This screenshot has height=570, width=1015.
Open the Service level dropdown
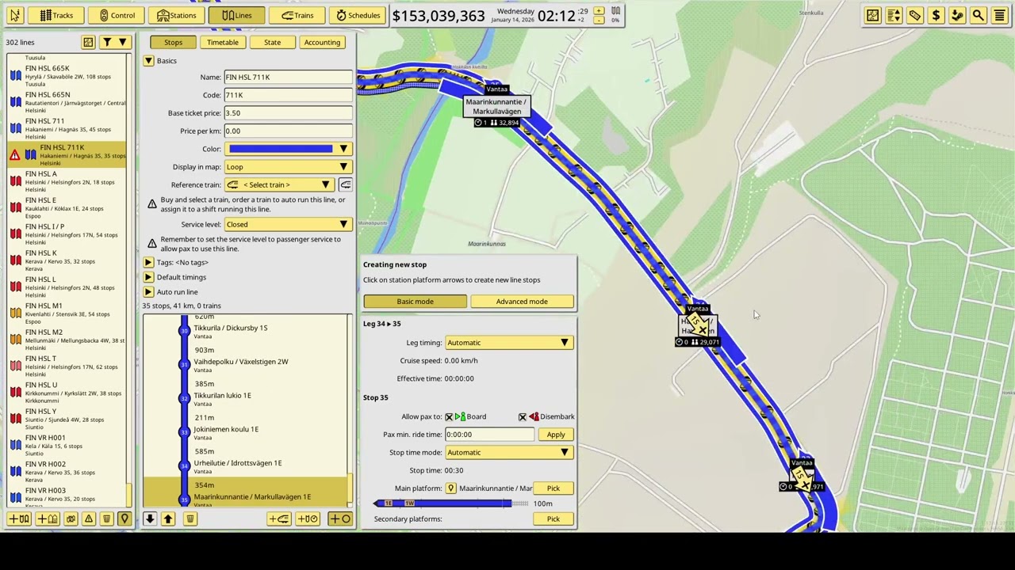tap(289, 224)
